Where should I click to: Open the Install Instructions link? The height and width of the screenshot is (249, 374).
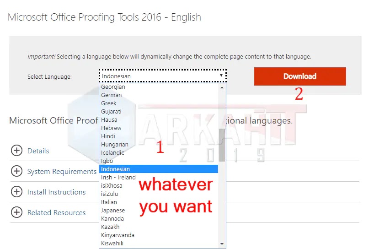coord(56,192)
